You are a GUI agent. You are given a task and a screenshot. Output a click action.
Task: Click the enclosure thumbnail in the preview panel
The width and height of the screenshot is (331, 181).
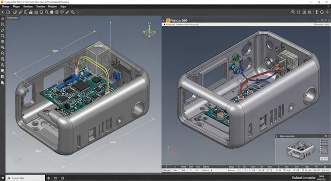tap(300, 150)
